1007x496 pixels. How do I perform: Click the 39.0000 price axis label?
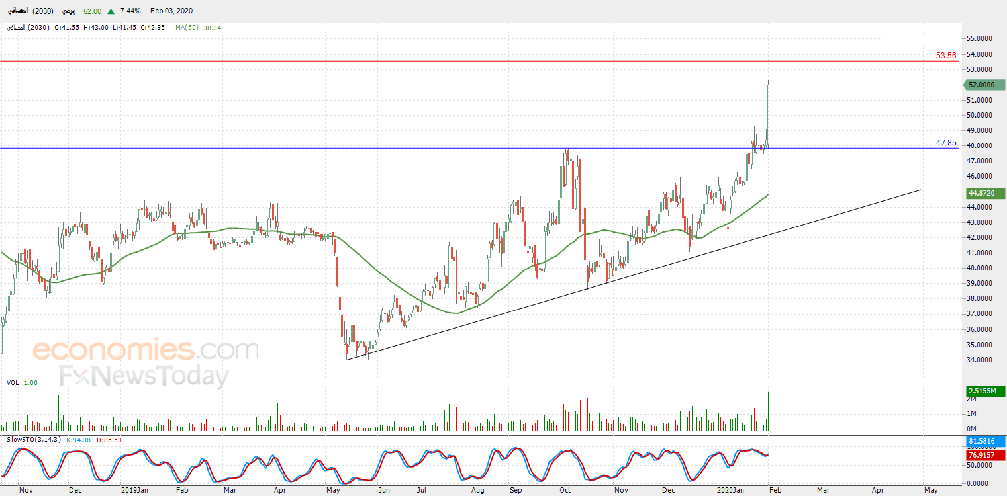(x=979, y=283)
